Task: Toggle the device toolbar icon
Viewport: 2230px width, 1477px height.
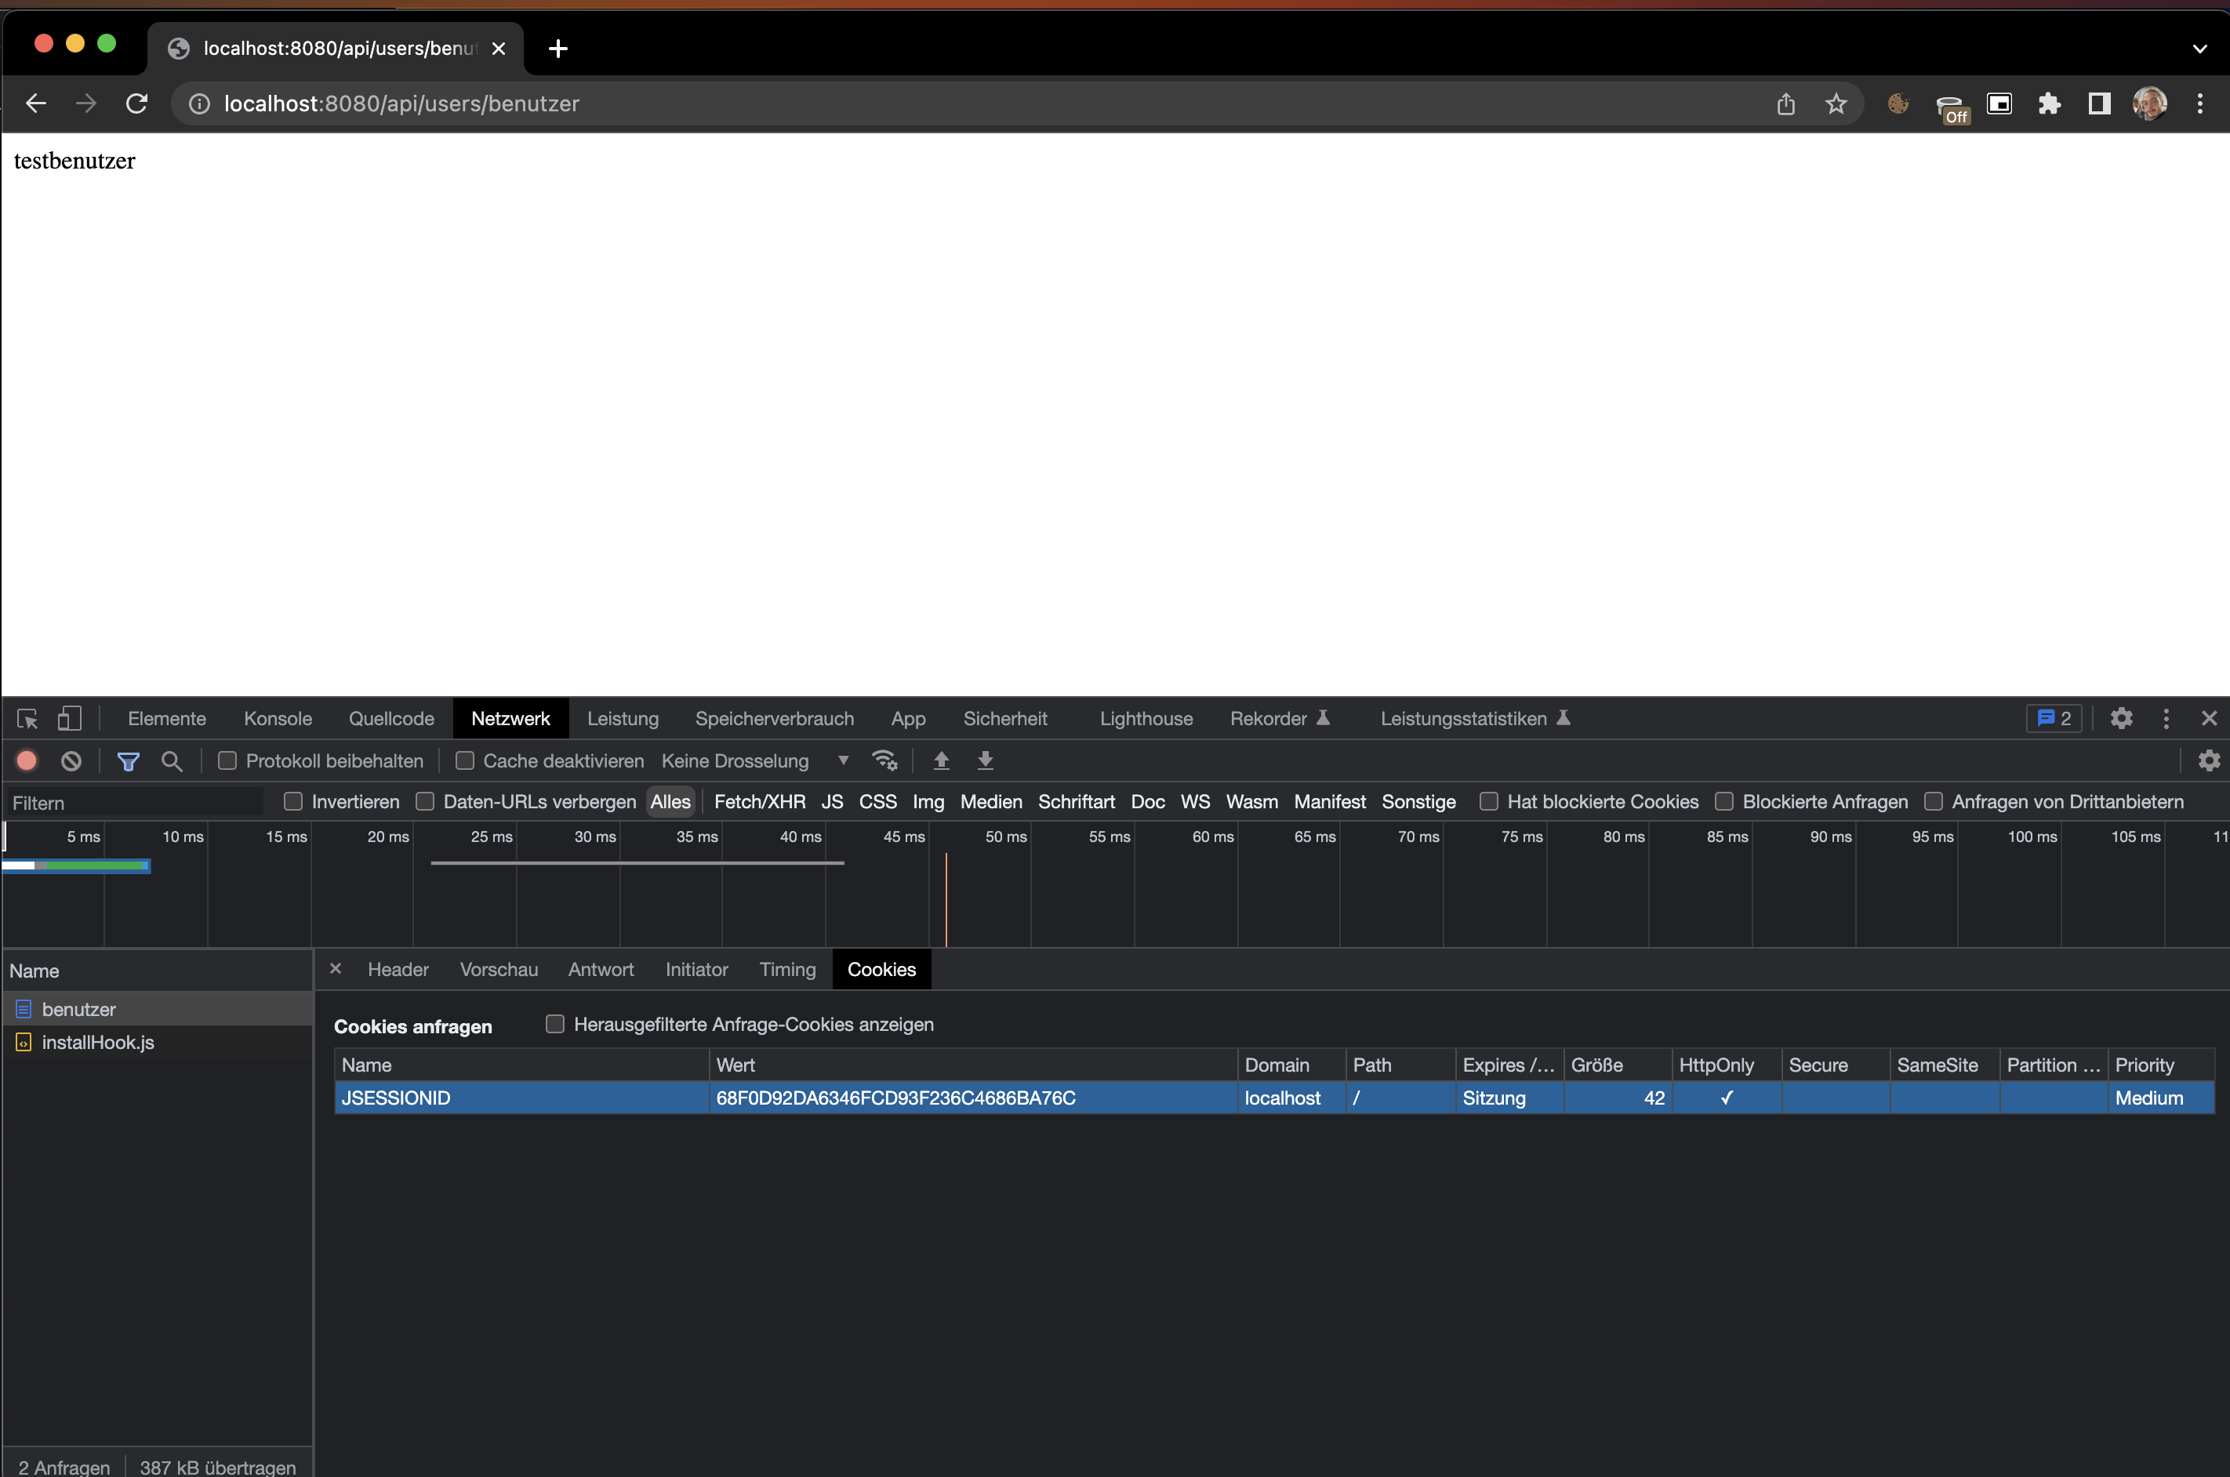Action: click(x=70, y=719)
